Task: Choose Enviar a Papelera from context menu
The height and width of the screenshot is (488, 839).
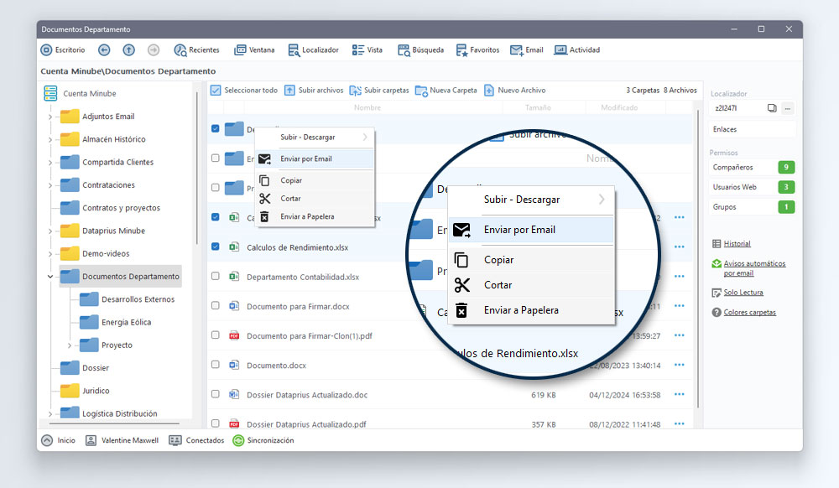Action: coord(315,216)
